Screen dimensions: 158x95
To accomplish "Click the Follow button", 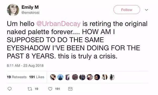I will (x=127, y=10).
